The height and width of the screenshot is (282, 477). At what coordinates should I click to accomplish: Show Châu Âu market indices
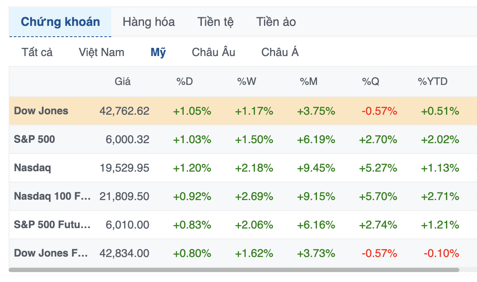click(x=213, y=52)
